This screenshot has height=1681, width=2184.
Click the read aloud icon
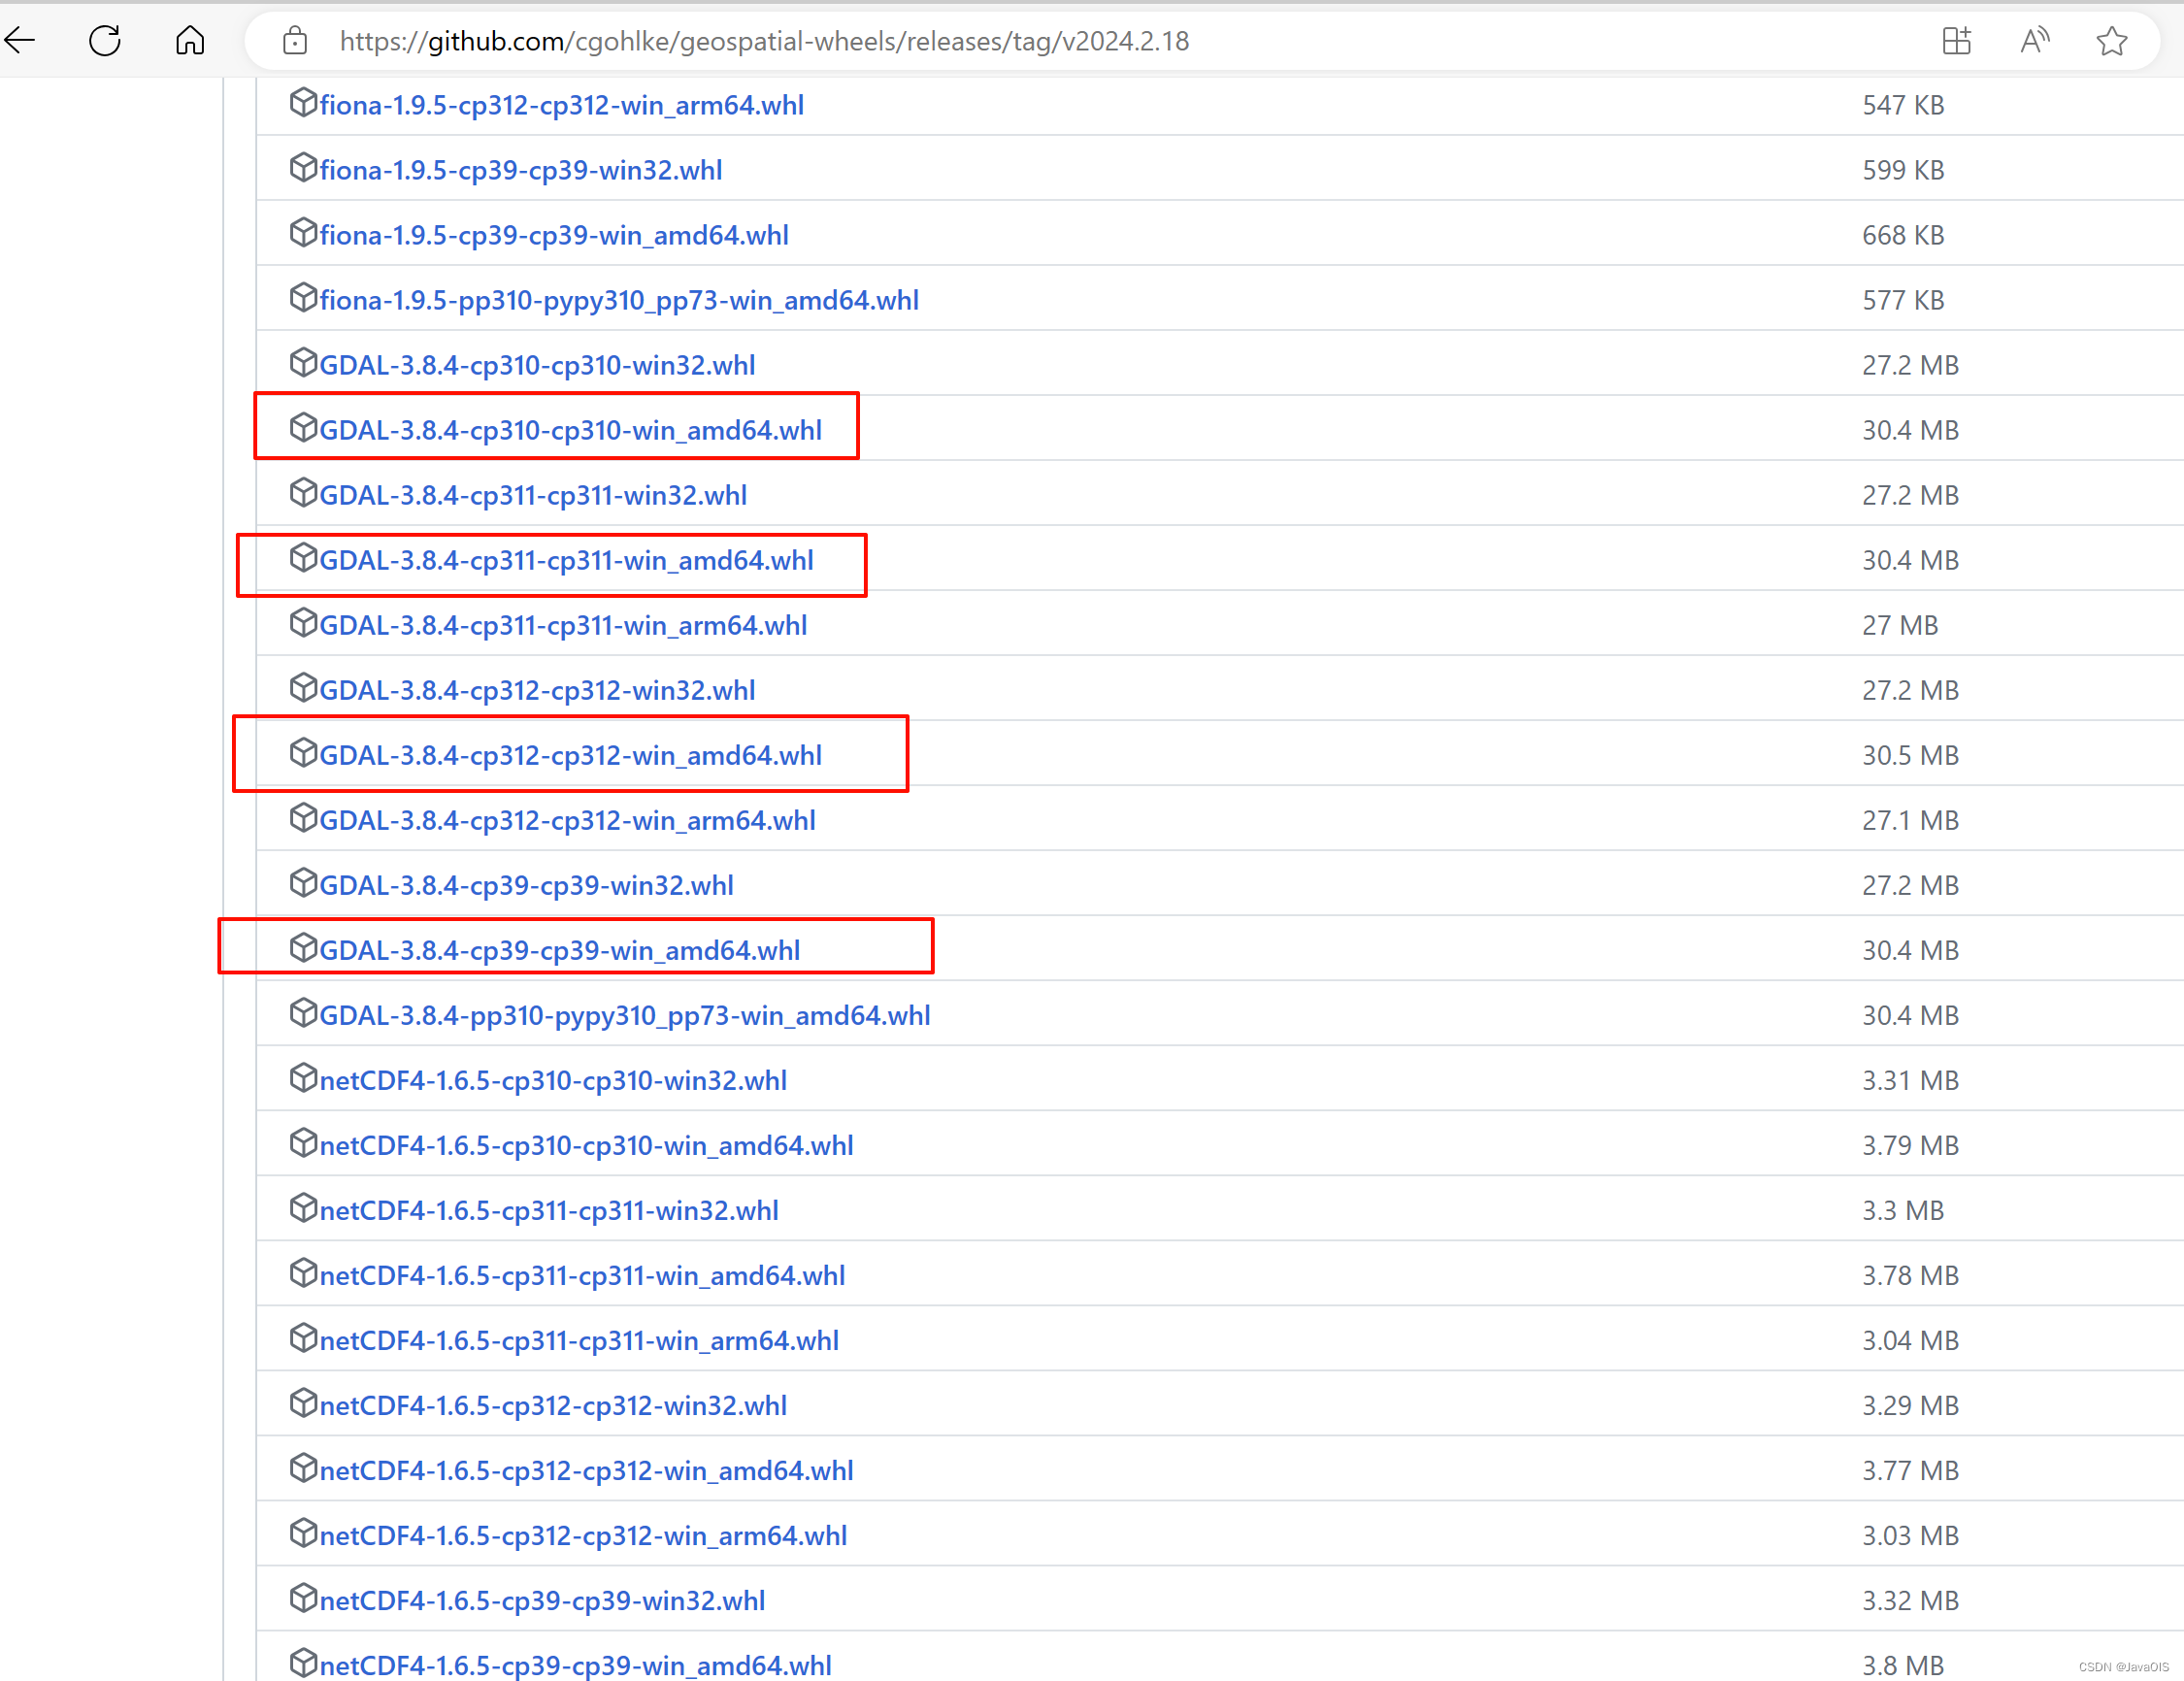[2034, 41]
